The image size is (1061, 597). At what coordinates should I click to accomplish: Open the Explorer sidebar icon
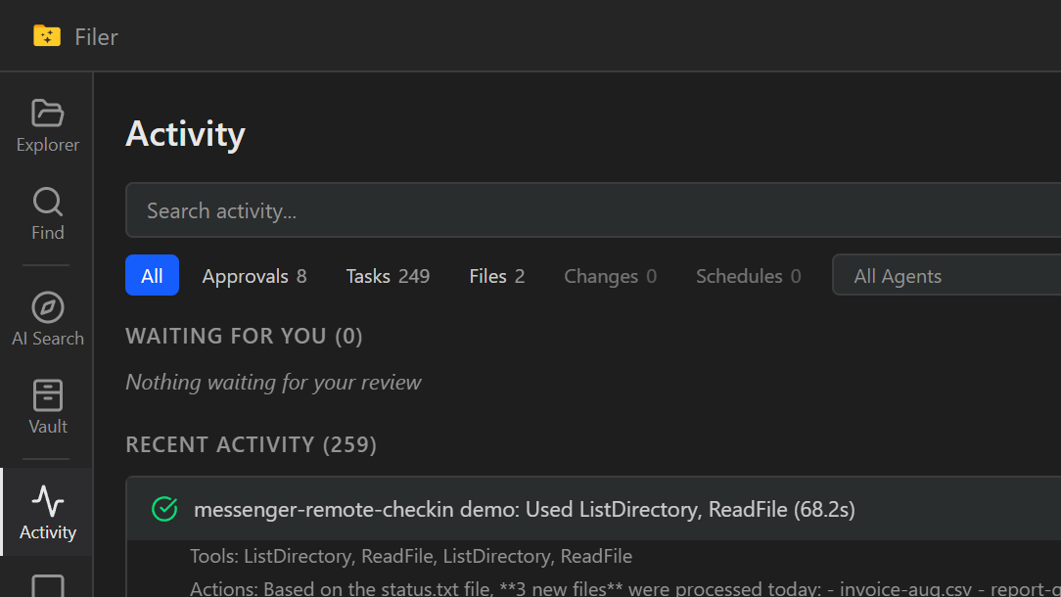(x=47, y=113)
